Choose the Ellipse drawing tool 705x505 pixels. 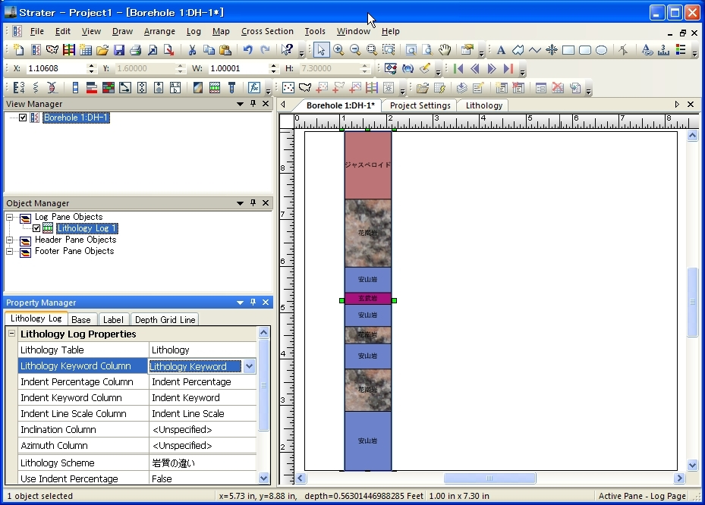(601, 50)
